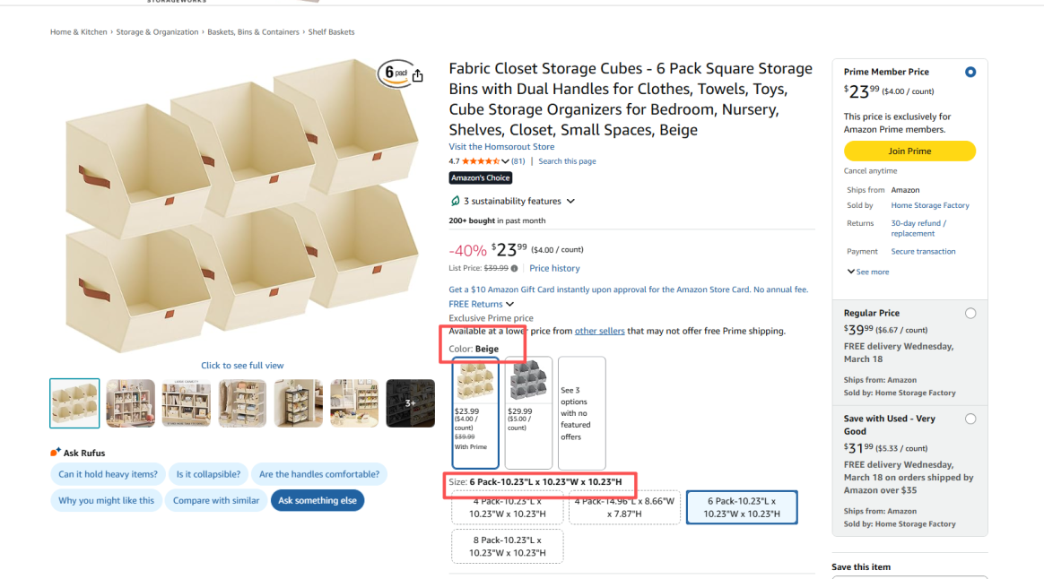Choose the Save with Used radio button
The height and width of the screenshot is (579, 1044).
(x=970, y=419)
